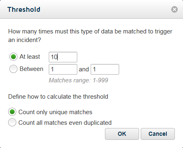Focus the At least value field containing 10

[x=63, y=57]
